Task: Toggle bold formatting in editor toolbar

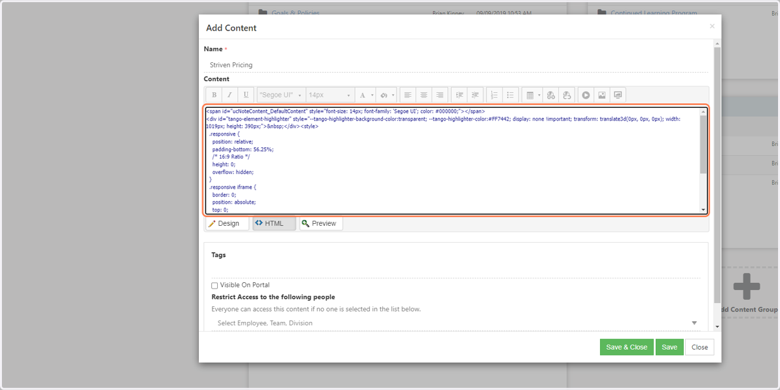Action: (214, 95)
